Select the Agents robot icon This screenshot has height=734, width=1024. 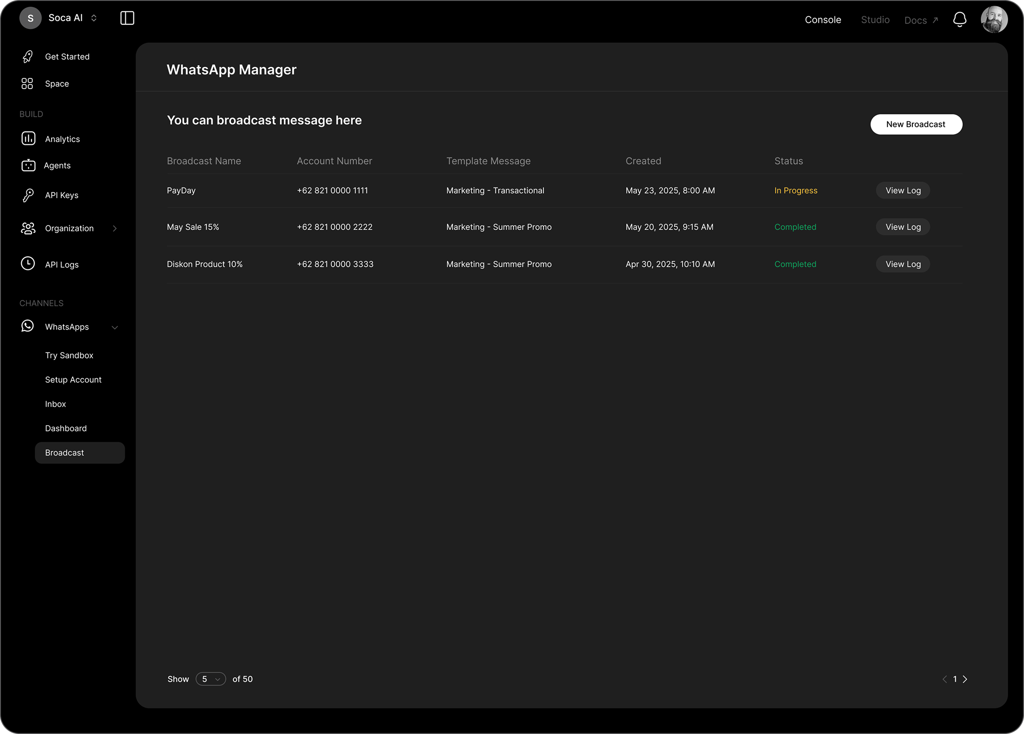(28, 165)
